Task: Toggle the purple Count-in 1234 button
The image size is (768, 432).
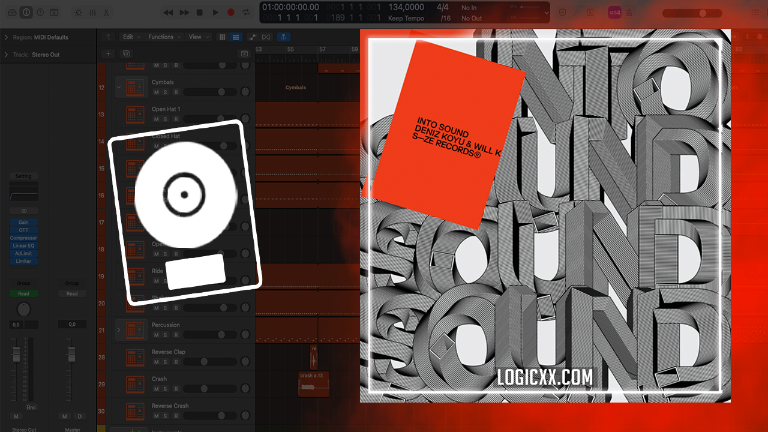Action: [x=614, y=12]
